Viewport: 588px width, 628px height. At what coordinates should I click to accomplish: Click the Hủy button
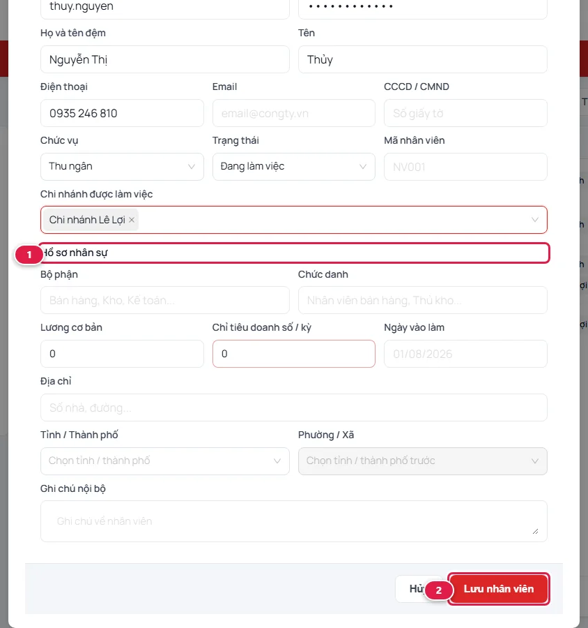[x=416, y=589]
